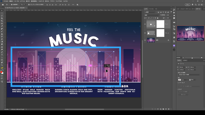Click the align left edges icon
This screenshot has height=115, width=205.
[x=47, y=5]
